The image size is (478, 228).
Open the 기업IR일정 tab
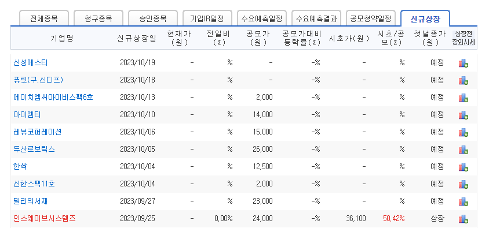coord(207,18)
